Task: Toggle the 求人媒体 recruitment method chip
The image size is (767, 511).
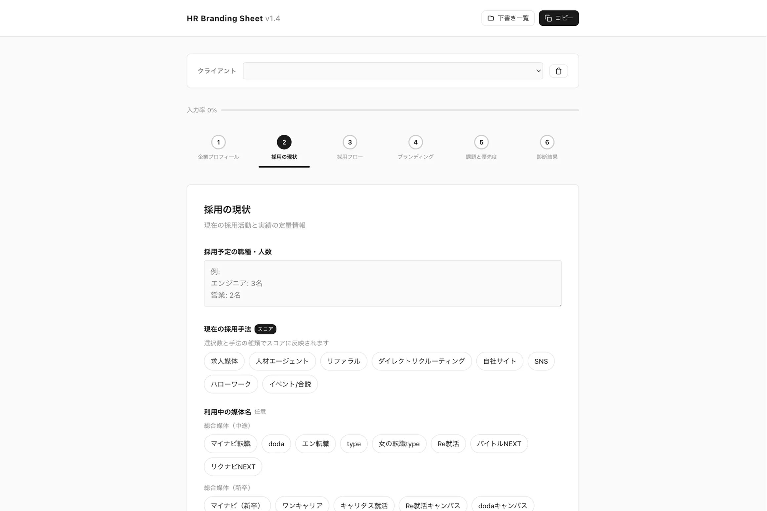Action: (x=224, y=361)
